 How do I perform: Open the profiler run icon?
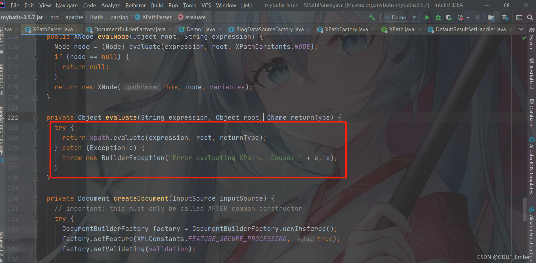pyautogui.click(x=460, y=17)
